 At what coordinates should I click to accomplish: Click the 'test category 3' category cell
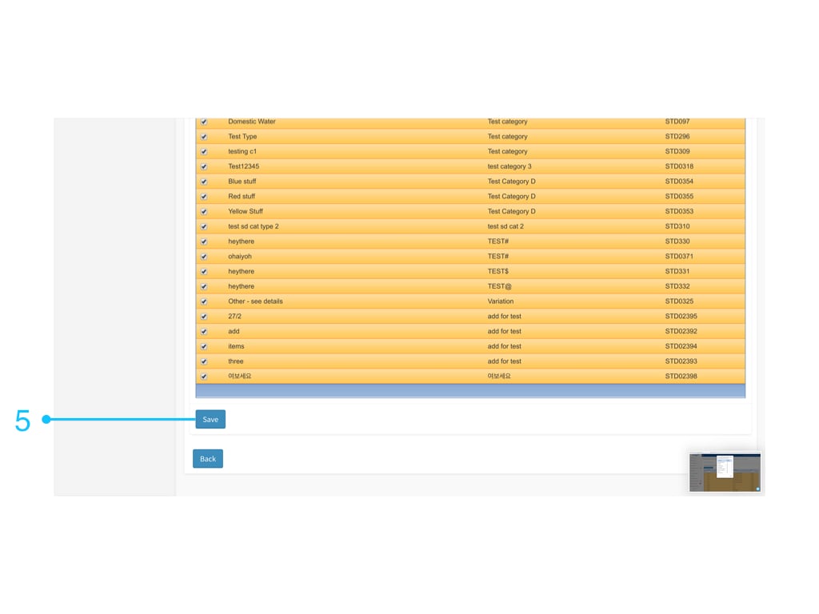coord(509,166)
